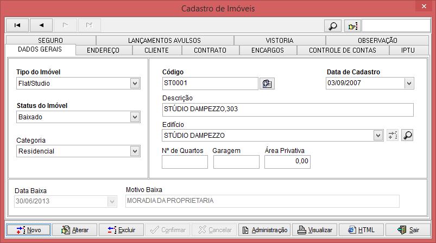The image size is (436, 243).
Task: Expand the Tipo do Imóvel dropdown
Action: point(135,84)
